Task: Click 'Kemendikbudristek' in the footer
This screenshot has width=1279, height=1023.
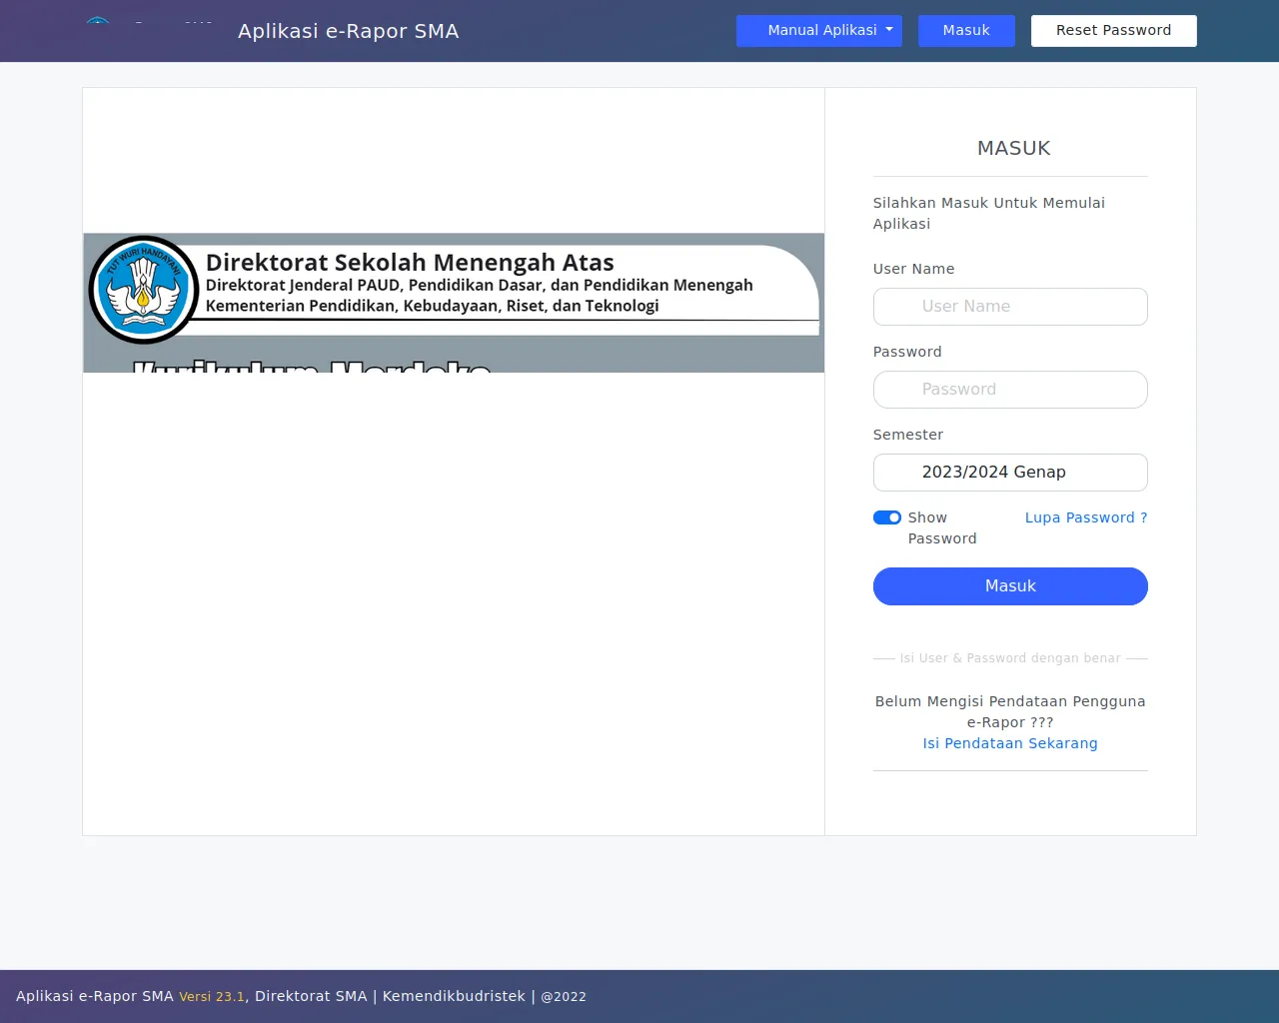Action: coord(454,996)
